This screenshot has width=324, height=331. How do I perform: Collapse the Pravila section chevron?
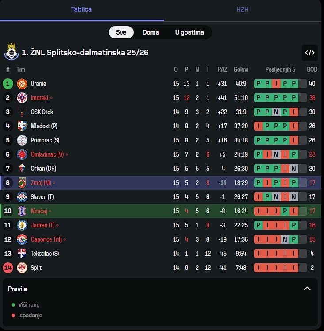(307, 289)
